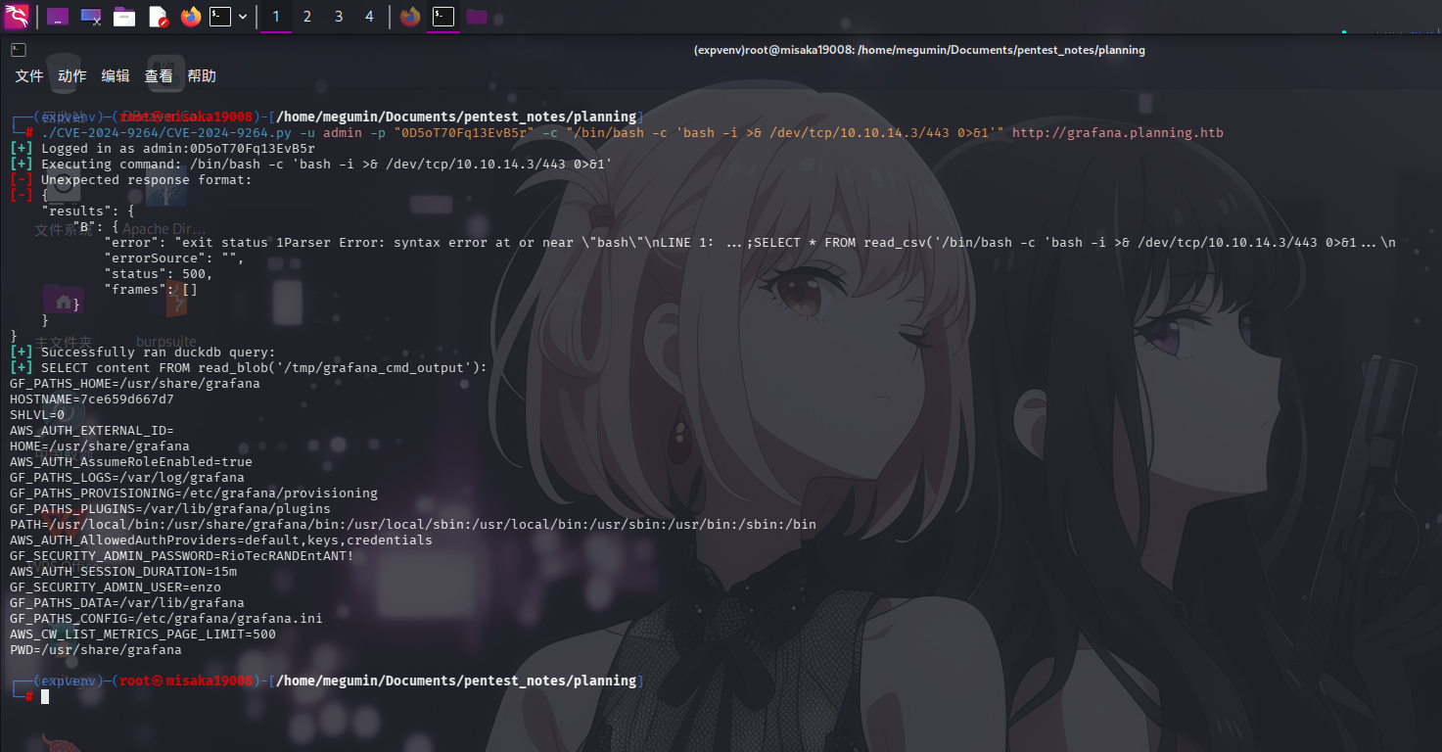This screenshot has height=752, width=1442.
Task: Click the HOSTNAME=7ce659d667d7 line
Action: click(x=92, y=399)
